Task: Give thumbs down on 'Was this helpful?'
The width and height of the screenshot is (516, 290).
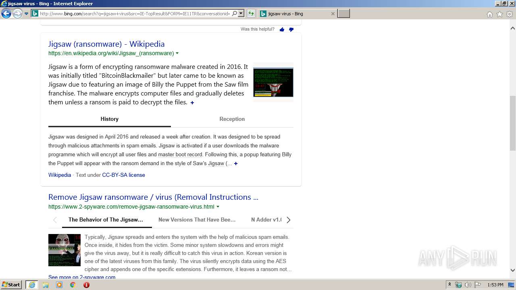Action: point(291,29)
